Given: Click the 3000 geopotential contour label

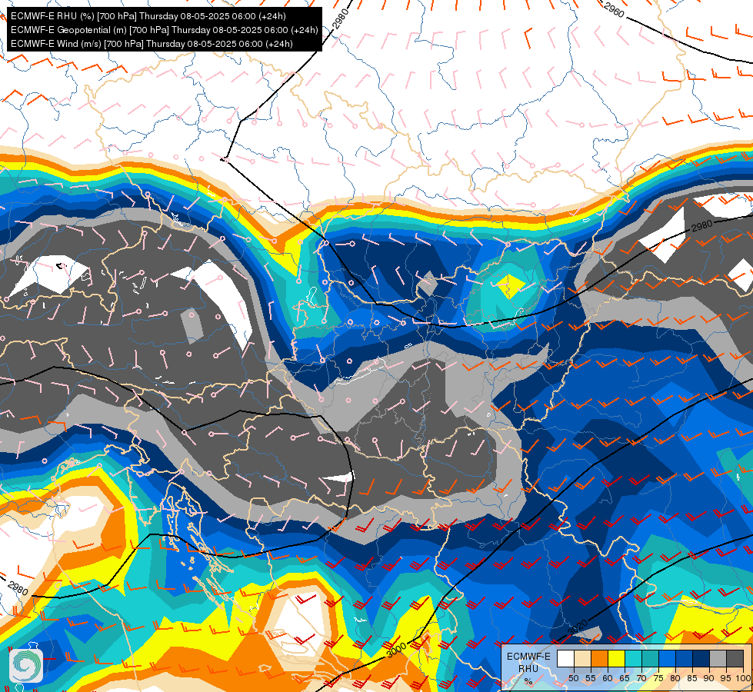Looking at the screenshot, I should pyautogui.click(x=397, y=650).
